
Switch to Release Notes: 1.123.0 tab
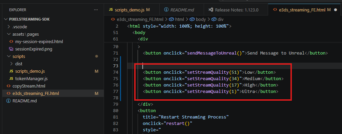tap(237, 10)
